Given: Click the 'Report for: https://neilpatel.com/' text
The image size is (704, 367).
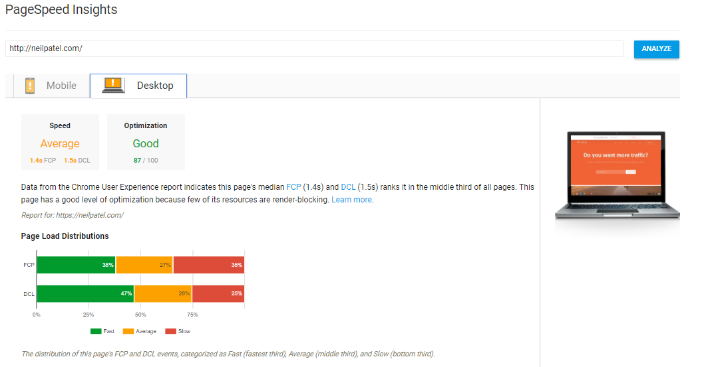Looking at the screenshot, I should tap(73, 215).
